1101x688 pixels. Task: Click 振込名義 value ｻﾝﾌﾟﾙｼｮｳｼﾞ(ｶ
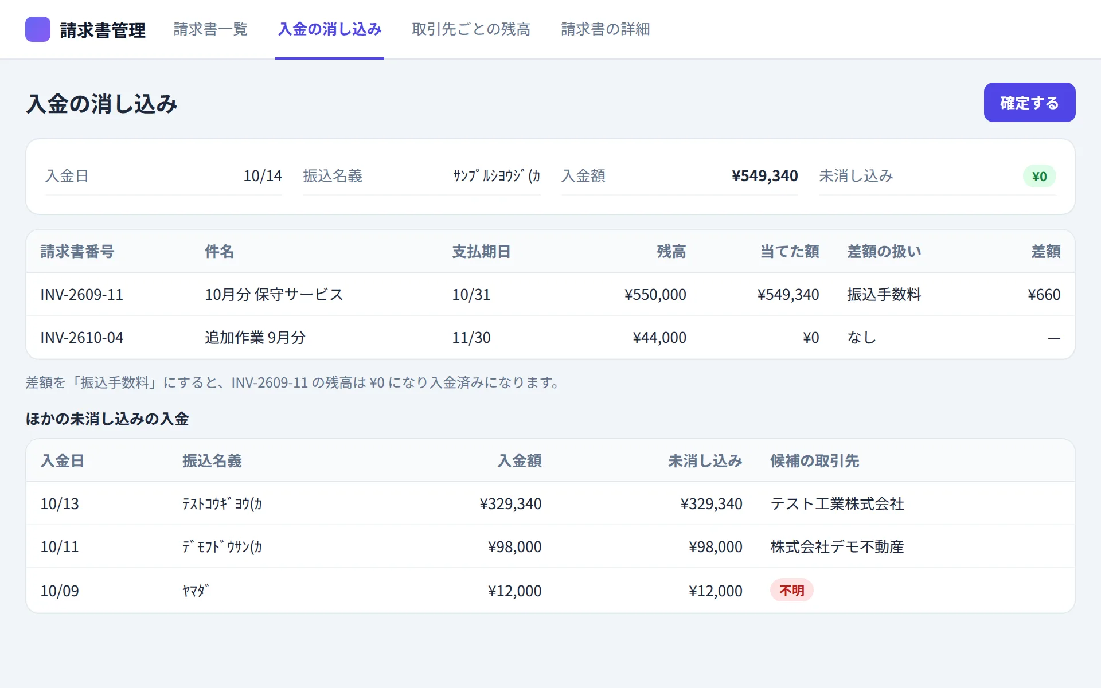click(497, 176)
